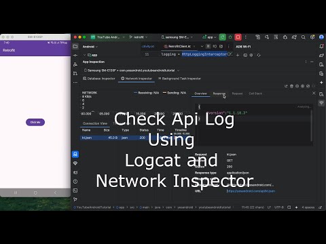The image size is (326, 244).
Task: Open the App Inspection panel options menu
Action: pos(306,62)
